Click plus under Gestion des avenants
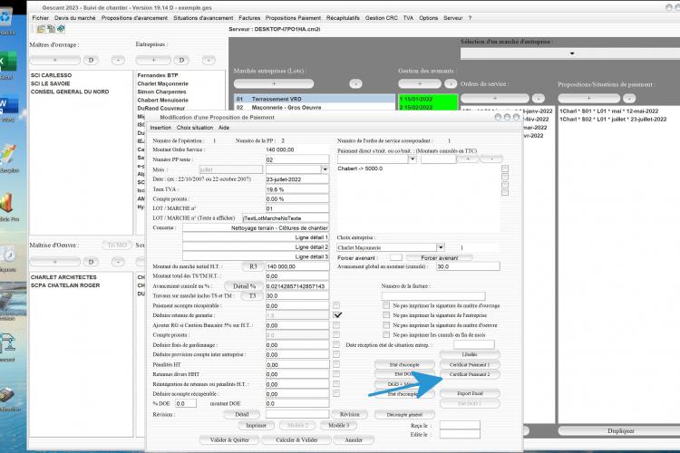 click(420, 83)
